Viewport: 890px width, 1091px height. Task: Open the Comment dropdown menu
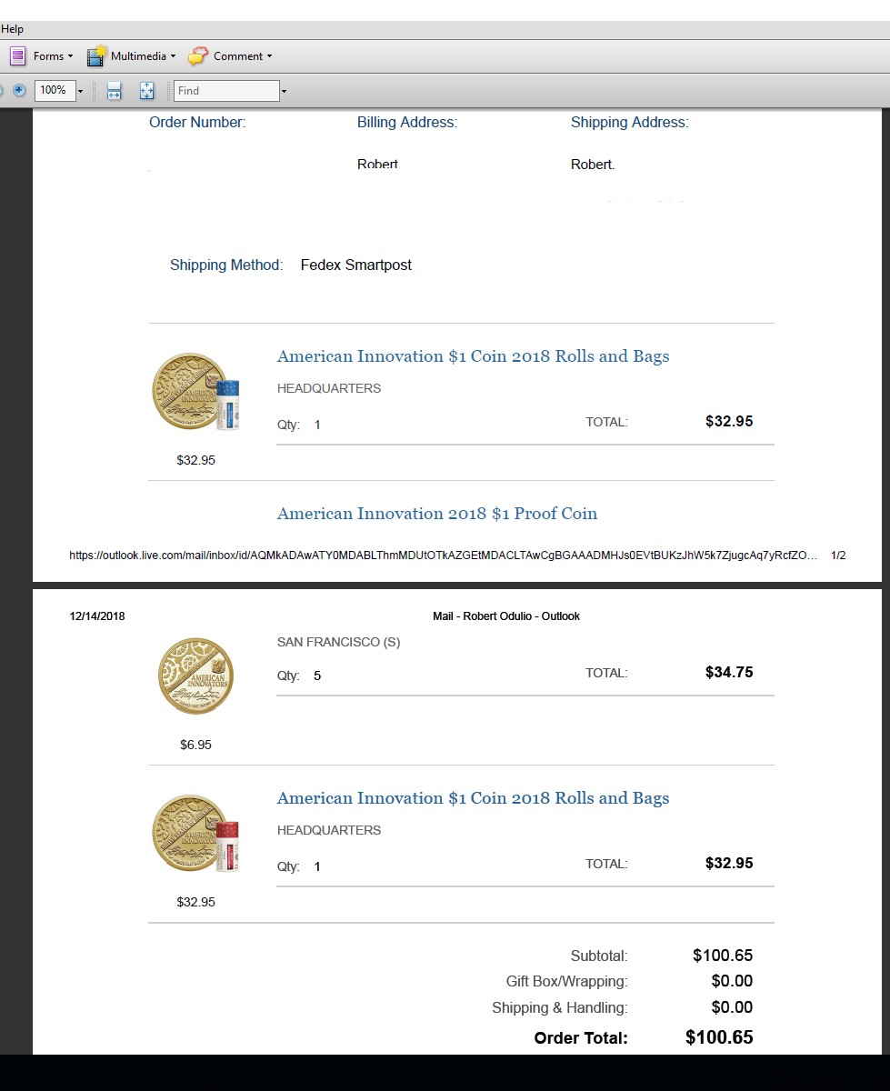269,56
